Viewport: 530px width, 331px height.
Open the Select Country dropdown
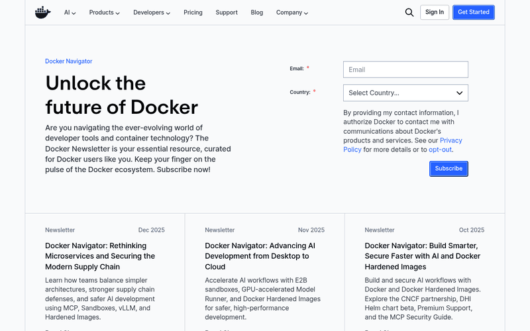tap(405, 93)
